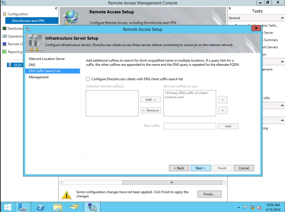Click the disabled Finish wizard button
The height and width of the screenshot is (212, 285).
[x=222, y=168]
